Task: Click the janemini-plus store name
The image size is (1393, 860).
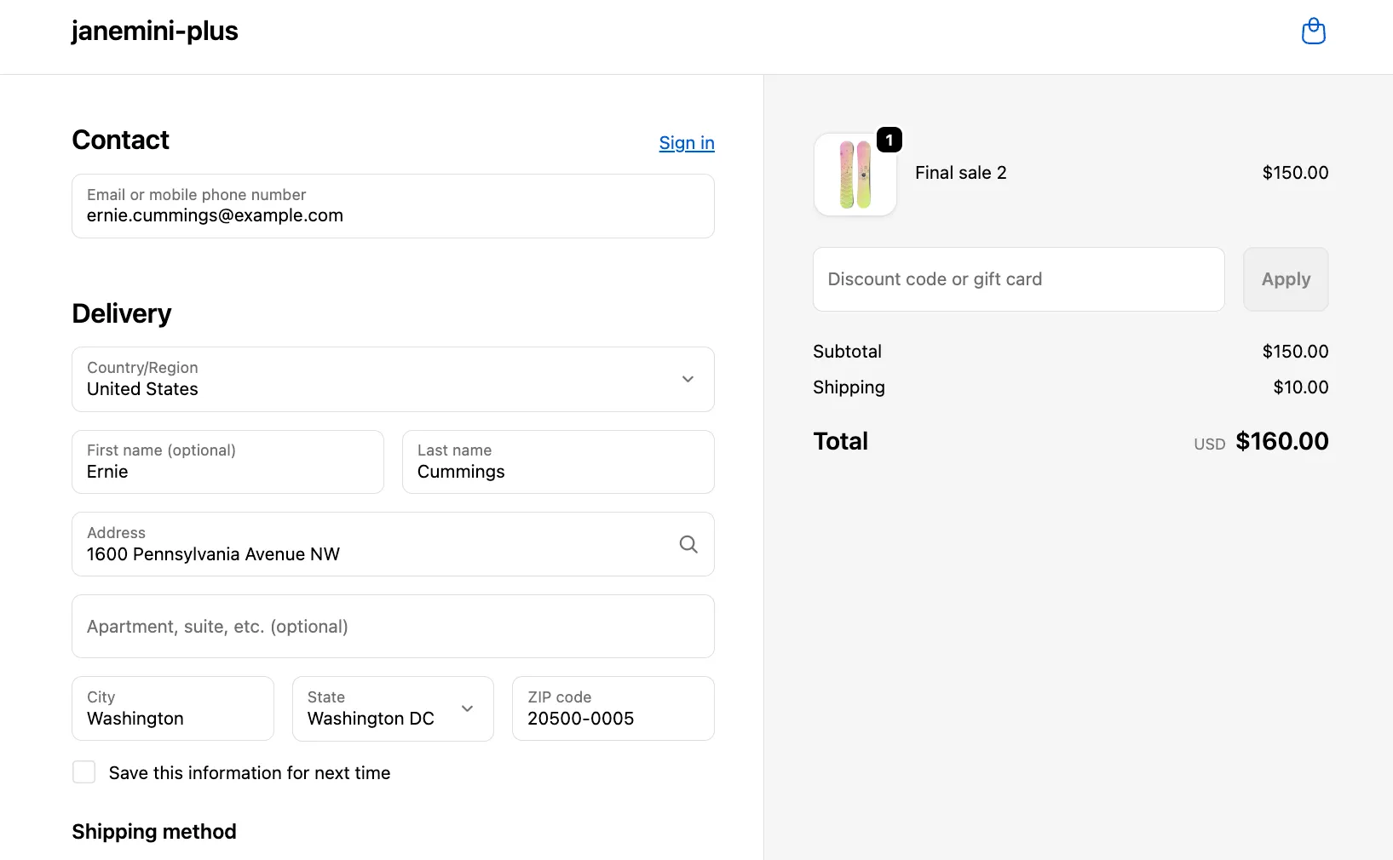Action: [x=154, y=32]
